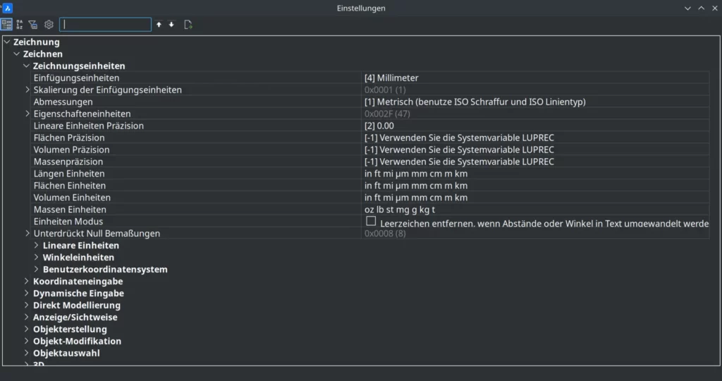This screenshot has width=722, height=381.
Task: Expand the Direkt Modellierung category
Action: click(26, 306)
